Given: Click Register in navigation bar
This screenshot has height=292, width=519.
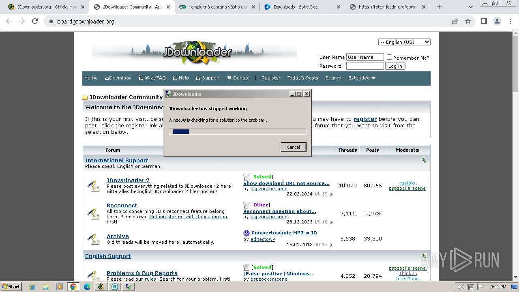Looking at the screenshot, I should [271, 78].
